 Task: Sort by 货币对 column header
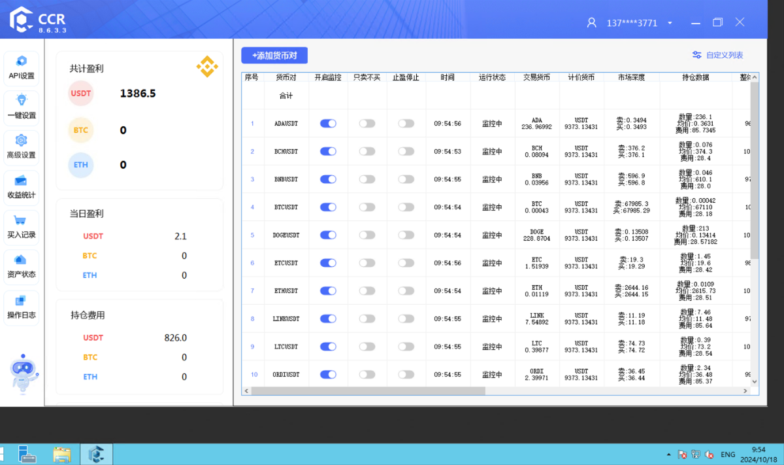(286, 77)
